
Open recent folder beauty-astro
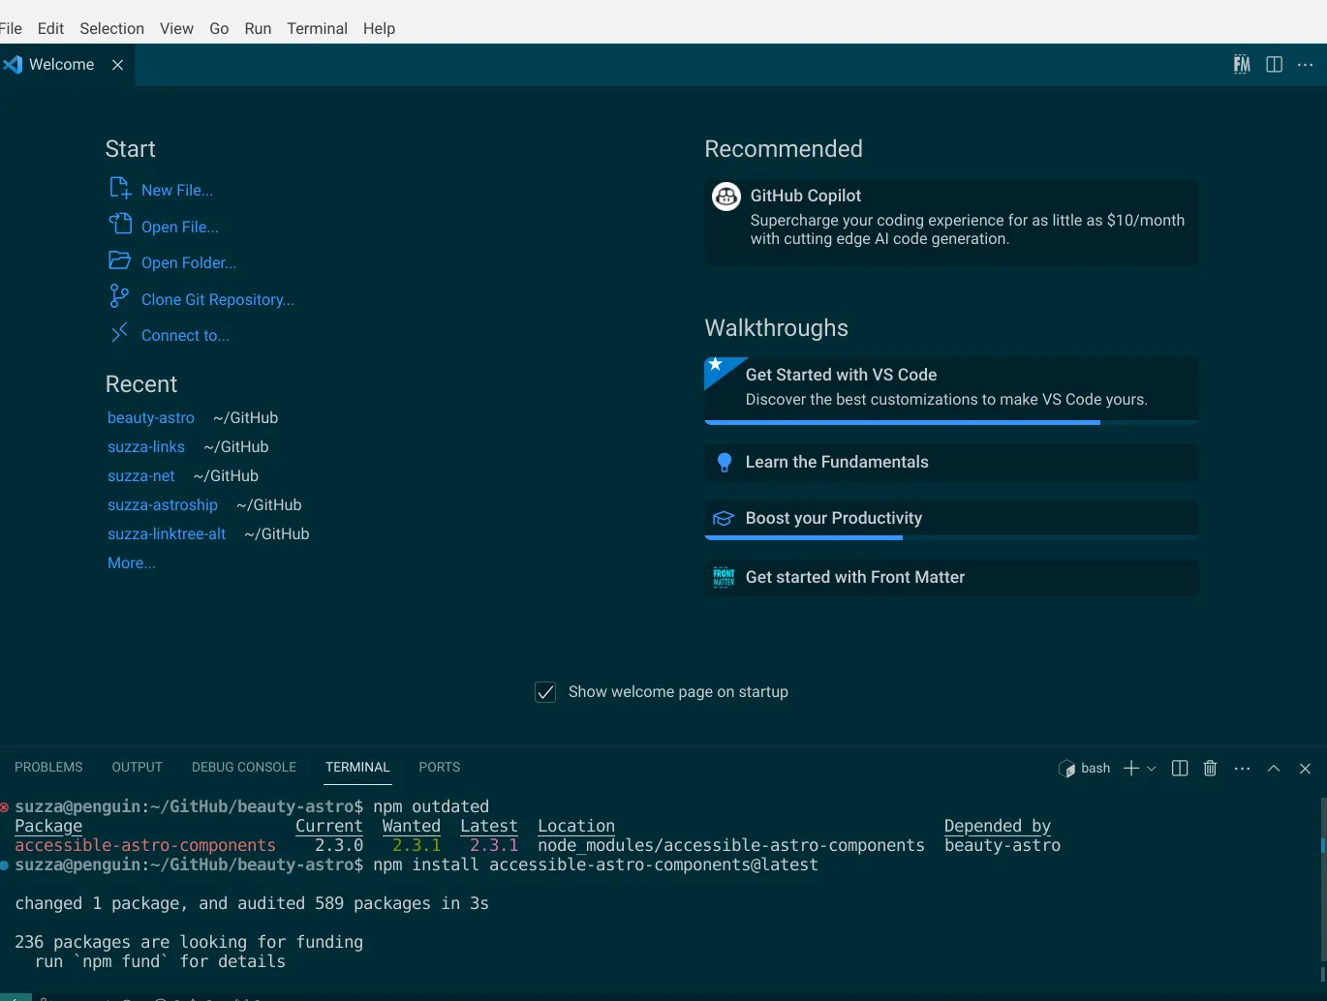click(x=151, y=418)
